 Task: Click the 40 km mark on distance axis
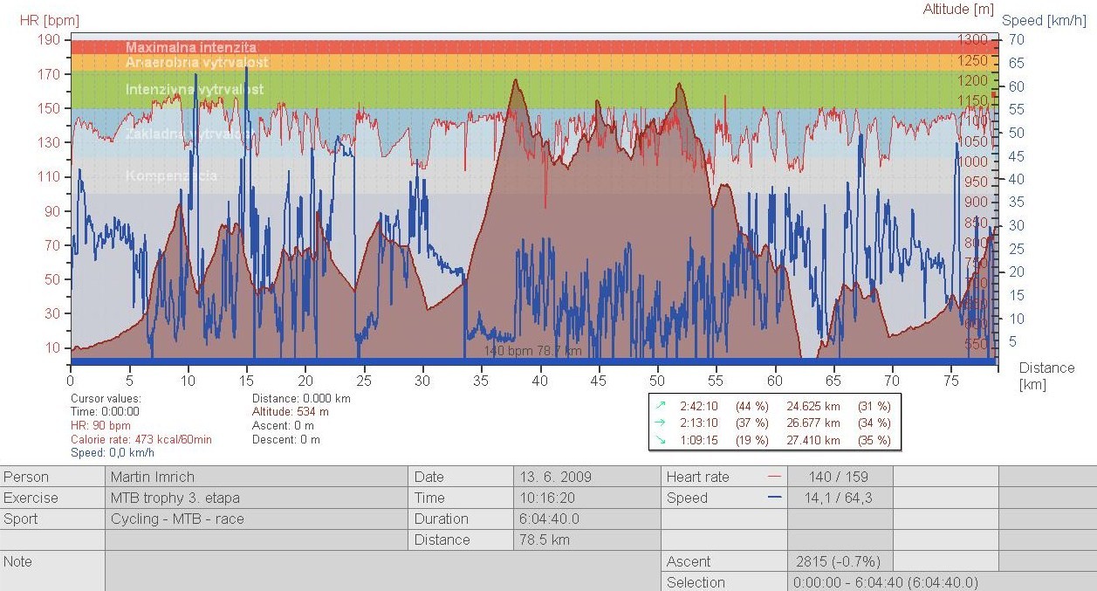point(540,381)
